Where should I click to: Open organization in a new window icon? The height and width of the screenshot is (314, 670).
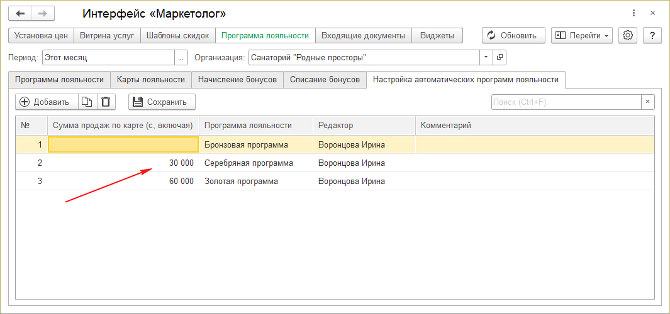[x=500, y=58]
